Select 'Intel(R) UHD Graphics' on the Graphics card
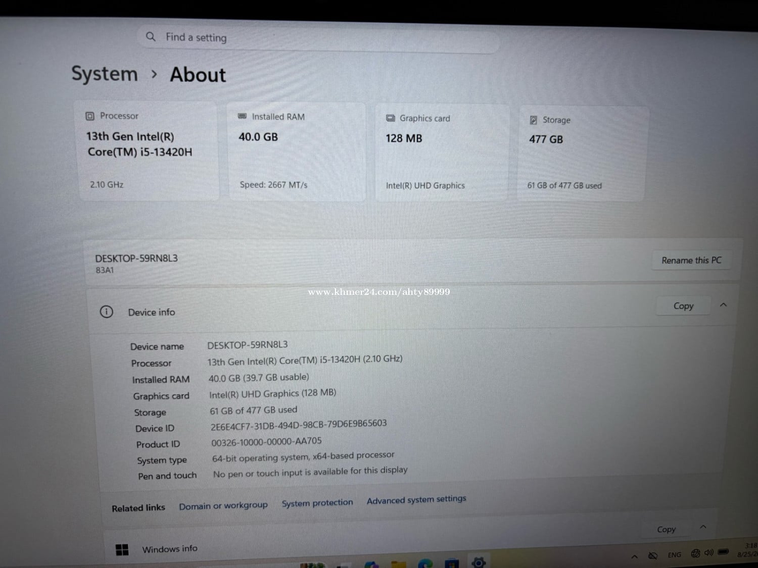Screen dimensions: 758x568 [x=425, y=186]
